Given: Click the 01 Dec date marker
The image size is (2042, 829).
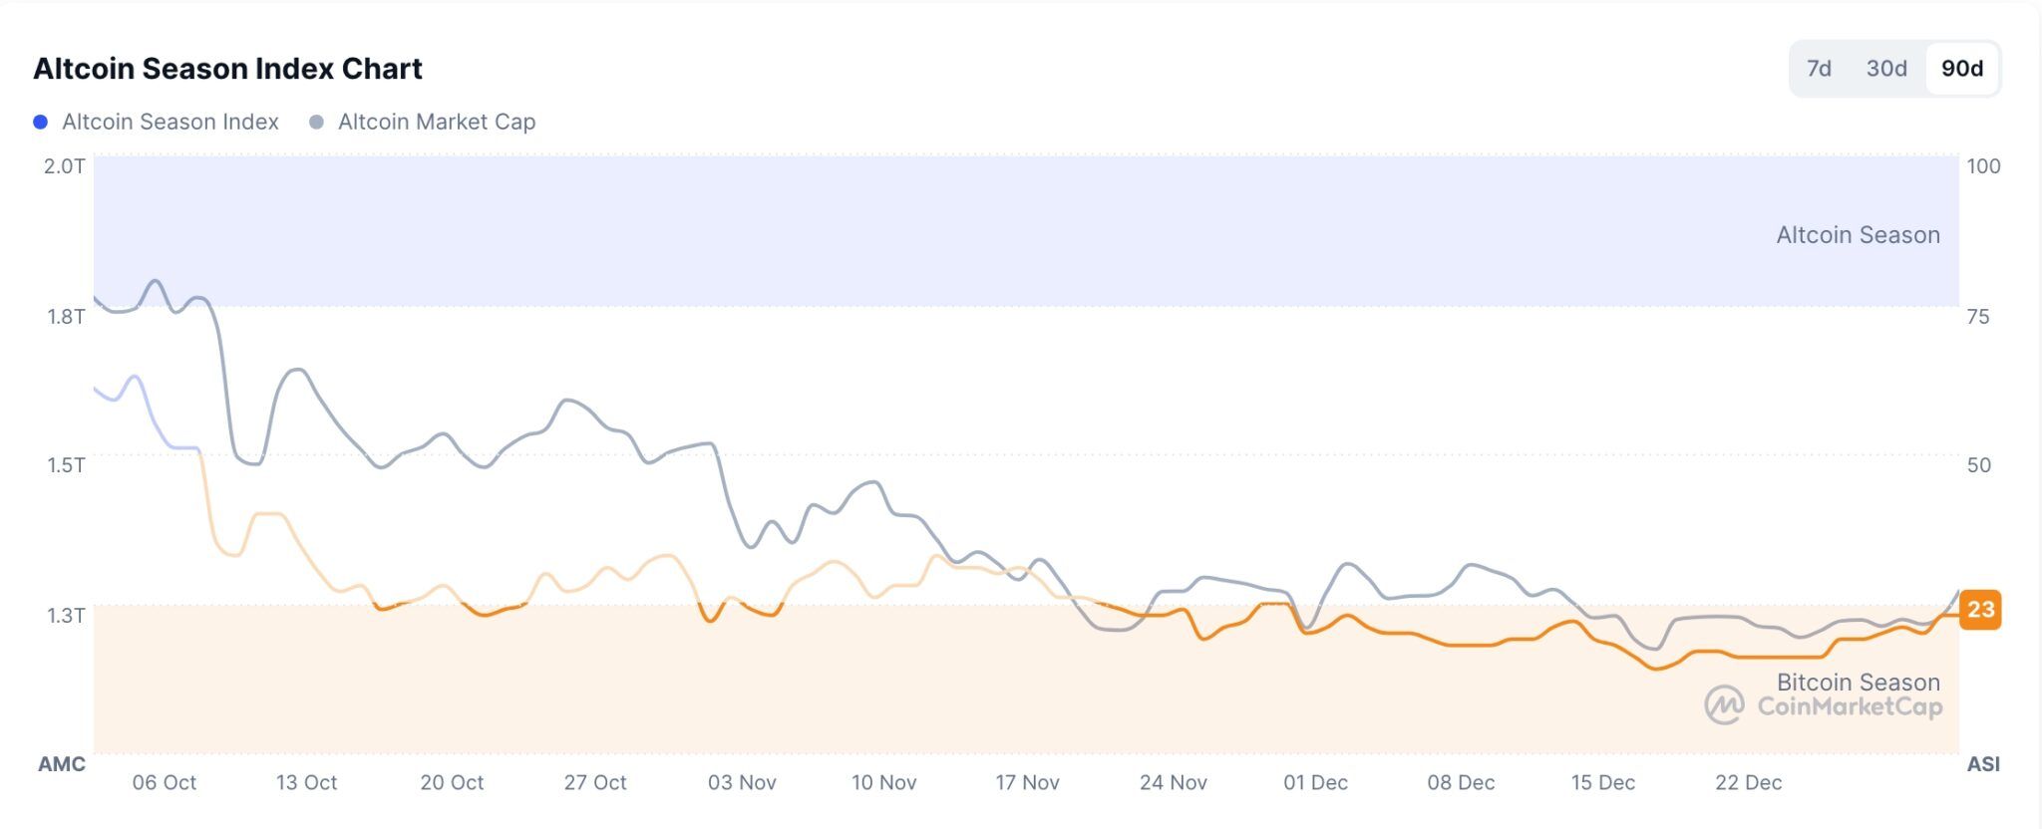Looking at the screenshot, I should coord(1315,783).
